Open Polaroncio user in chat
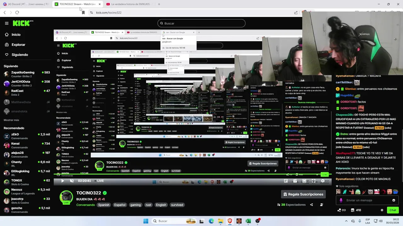Viewport: 403px width, 226px height. point(343,168)
